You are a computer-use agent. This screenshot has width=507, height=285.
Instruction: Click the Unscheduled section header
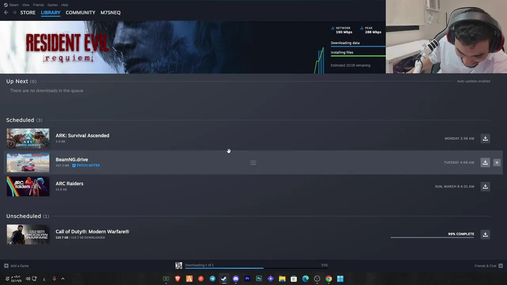click(x=28, y=216)
